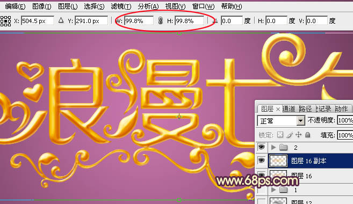Open the 窗口(W) menu
The height and width of the screenshot is (204, 353).
click(203, 6)
